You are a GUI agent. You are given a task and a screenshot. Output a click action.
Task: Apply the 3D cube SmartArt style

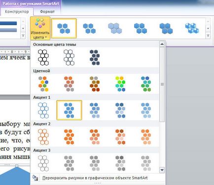click(192, 28)
